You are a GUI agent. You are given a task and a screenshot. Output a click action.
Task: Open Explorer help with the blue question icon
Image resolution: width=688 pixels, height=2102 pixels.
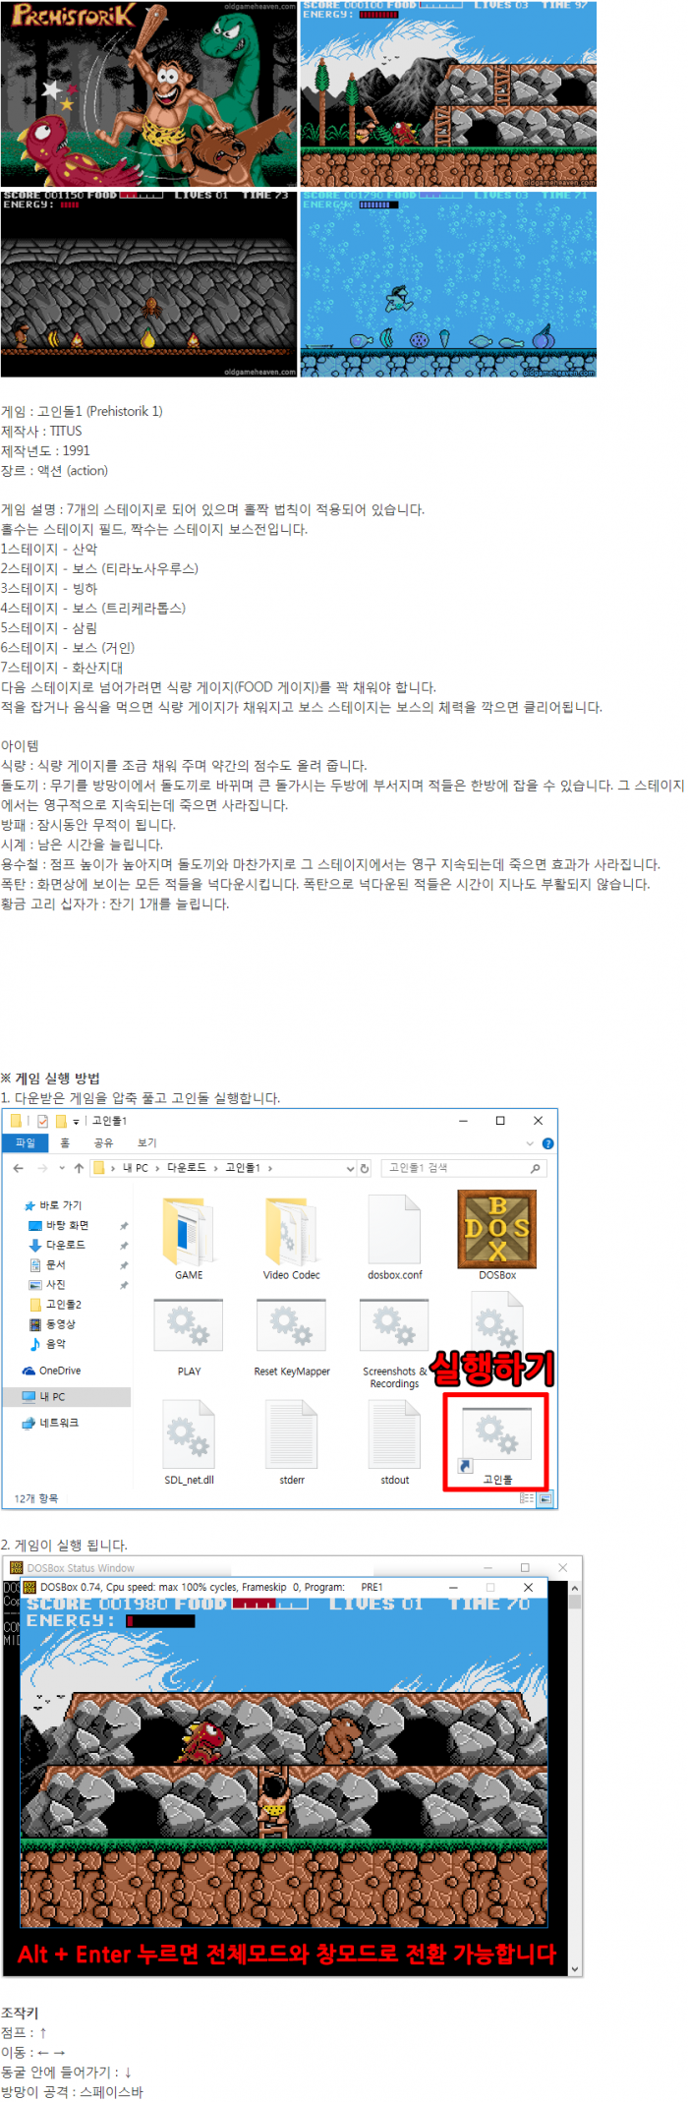pyautogui.click(x=547, y=1143)
